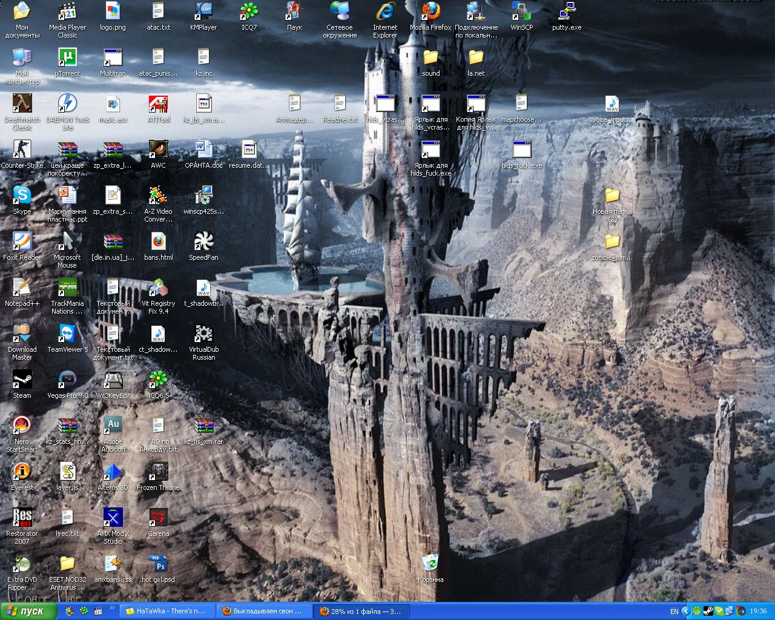The width and height of the screenshot is (775, 620).
Task: Open the ICQ flower icon in system tray
Action: point(697,612)
